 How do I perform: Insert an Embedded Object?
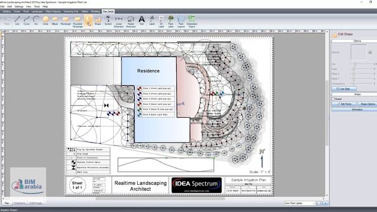[x=192, y=21]
